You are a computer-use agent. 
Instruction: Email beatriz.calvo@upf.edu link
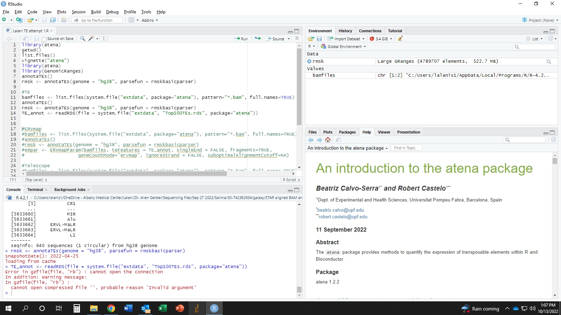pos(340,210)
